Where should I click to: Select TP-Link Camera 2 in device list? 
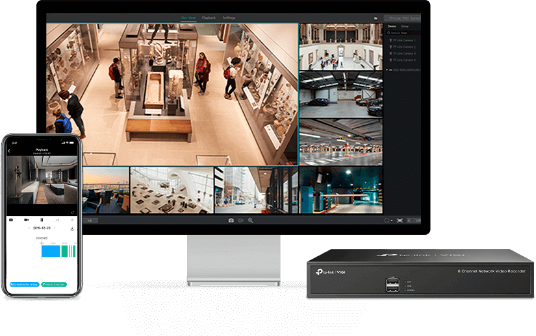[403, 47]
